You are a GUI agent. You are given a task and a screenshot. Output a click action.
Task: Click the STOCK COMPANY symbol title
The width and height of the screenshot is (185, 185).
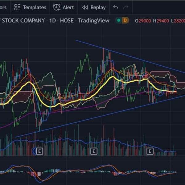coord(23,21)
